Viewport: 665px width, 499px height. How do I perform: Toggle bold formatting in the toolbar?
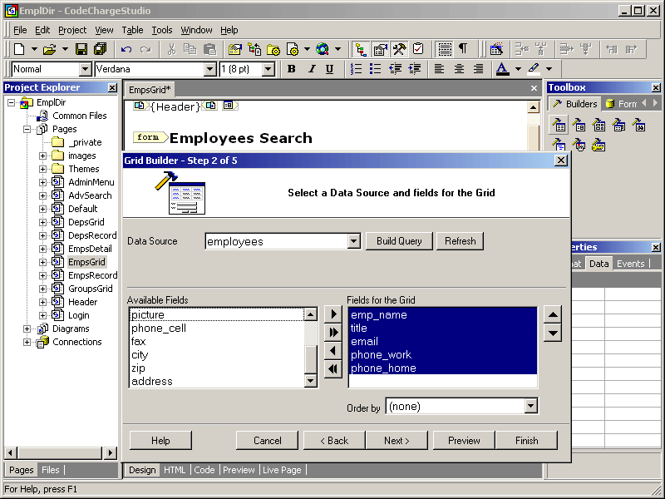pyautogui.click(x=291, y=69)
